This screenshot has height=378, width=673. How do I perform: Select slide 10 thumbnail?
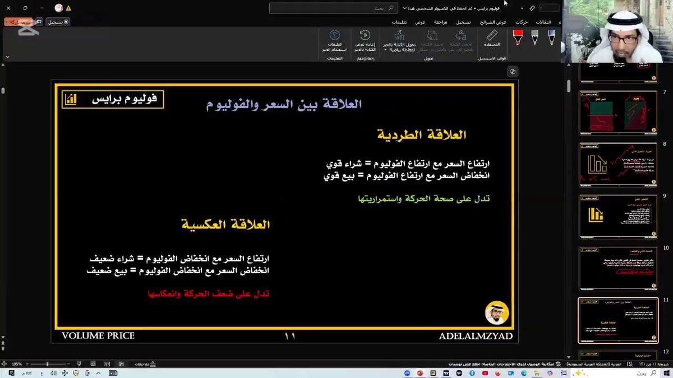pos(618,268)
